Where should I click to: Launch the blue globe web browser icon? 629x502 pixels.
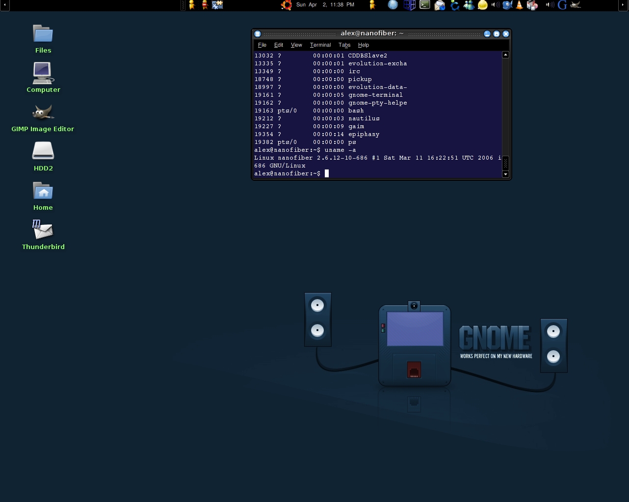[x=393, y=5]
